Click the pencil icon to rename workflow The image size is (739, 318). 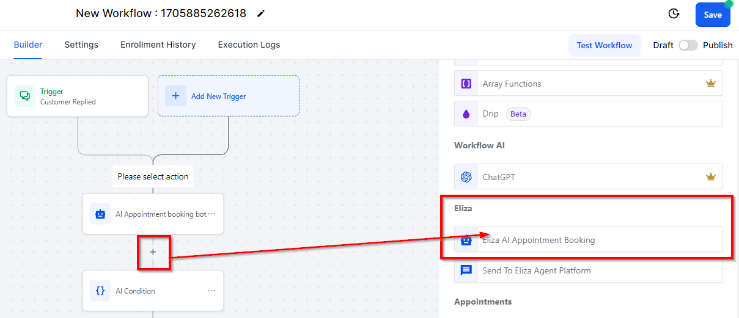coord(261,13)
